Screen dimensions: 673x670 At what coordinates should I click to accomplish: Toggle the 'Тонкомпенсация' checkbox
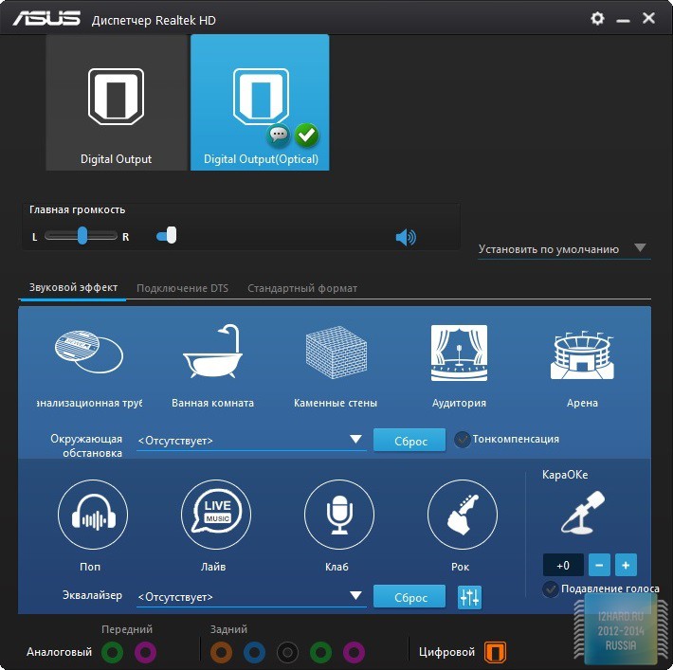pyautogui.click(x=462, y=440)
